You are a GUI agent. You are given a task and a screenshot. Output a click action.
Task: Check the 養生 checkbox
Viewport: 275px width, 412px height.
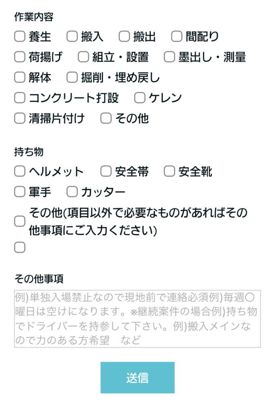pos(20,37)
